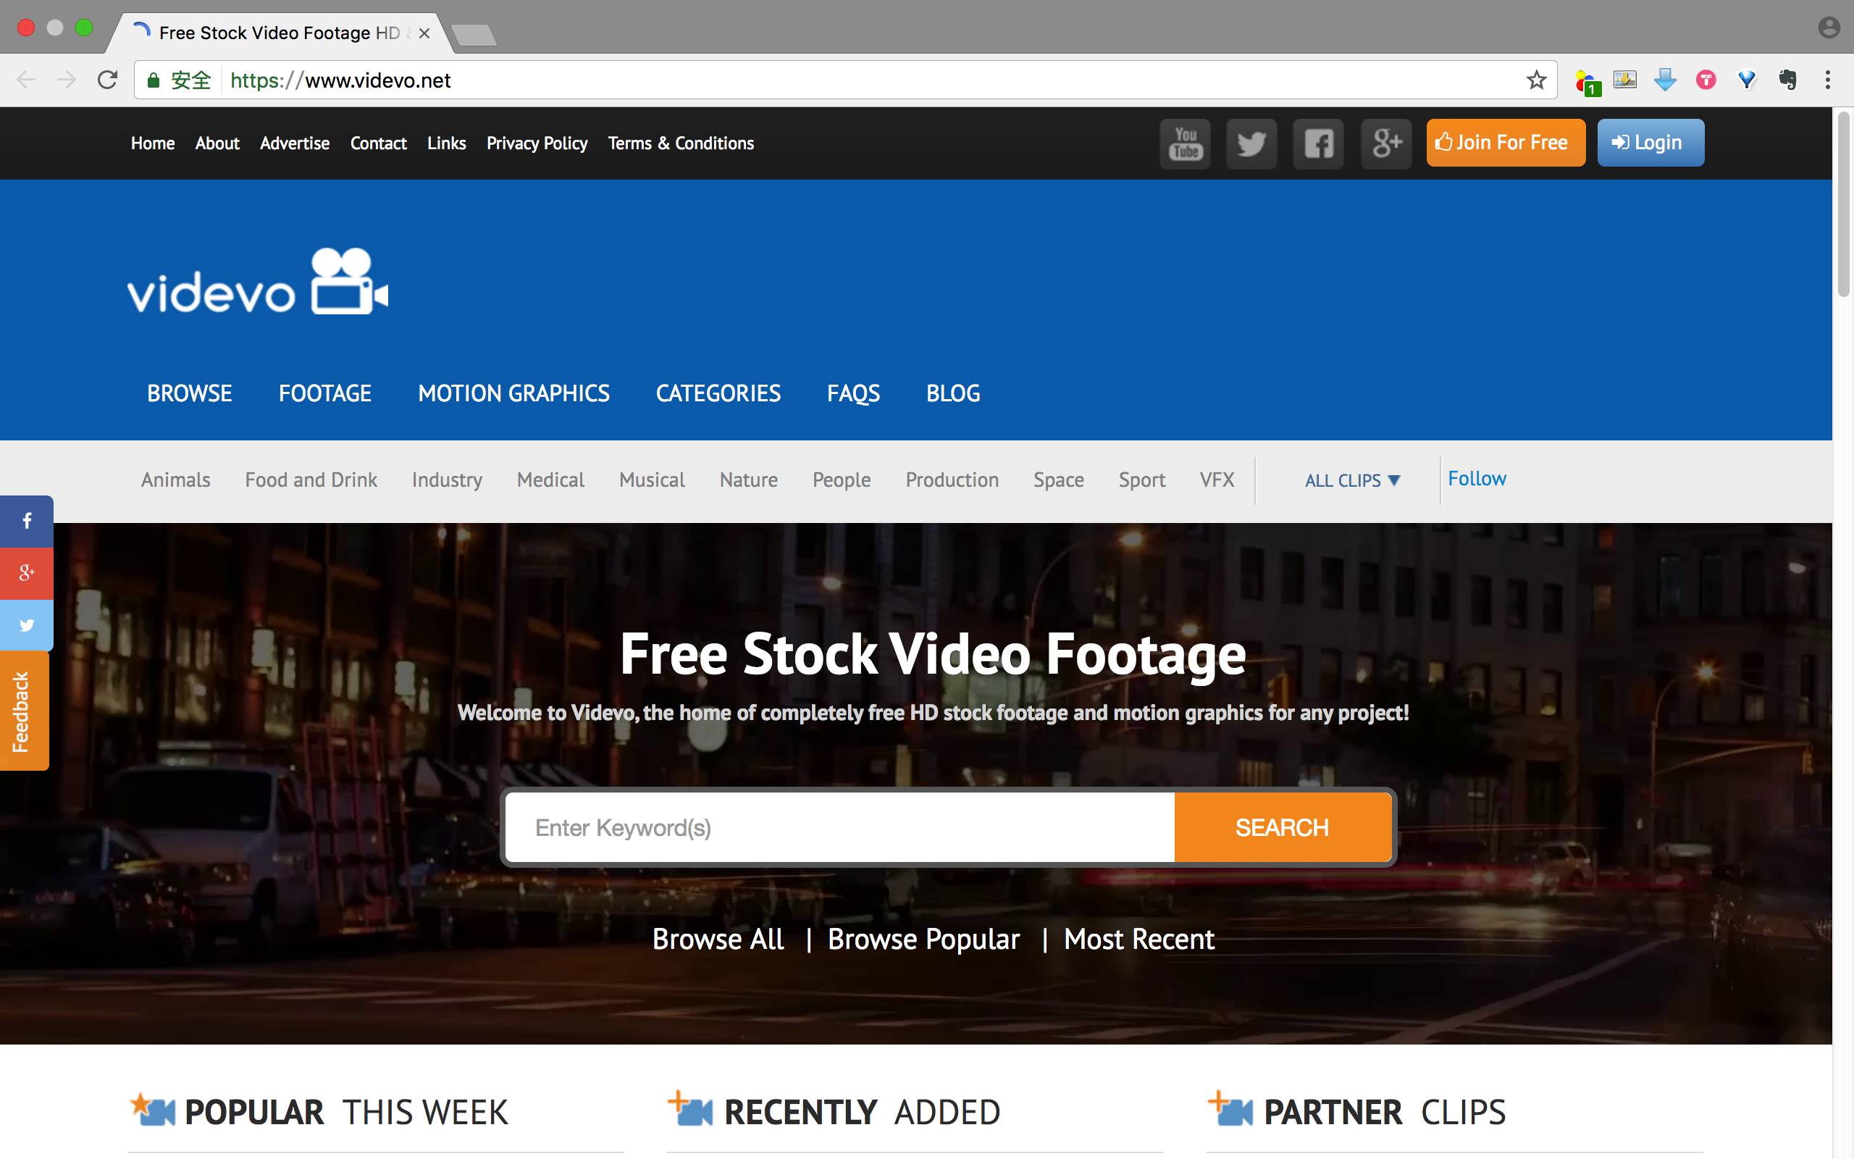Click the Evernote extension icon
1854x1159 pixels.
pos(1787,80)
